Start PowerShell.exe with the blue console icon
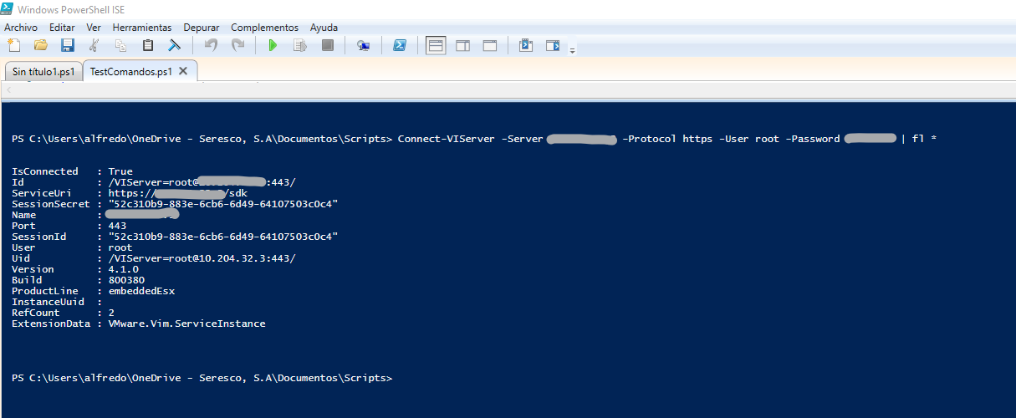1016x418 pixels. (x=400, y=45)
